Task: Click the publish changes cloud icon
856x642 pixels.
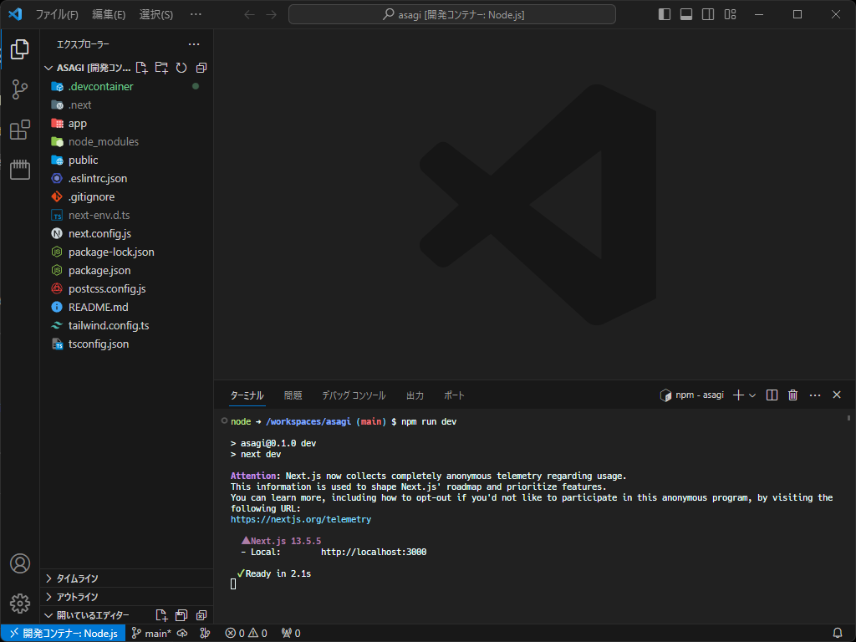Action: click(x=182, y=634)
